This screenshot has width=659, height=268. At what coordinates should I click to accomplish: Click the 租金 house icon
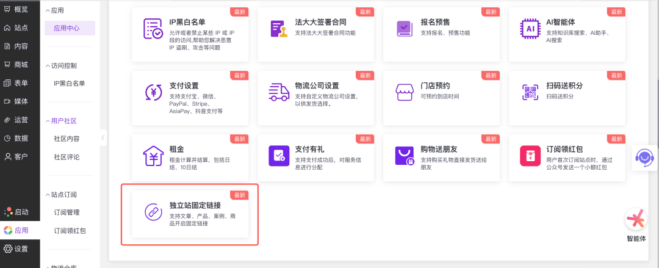(153, 156)
